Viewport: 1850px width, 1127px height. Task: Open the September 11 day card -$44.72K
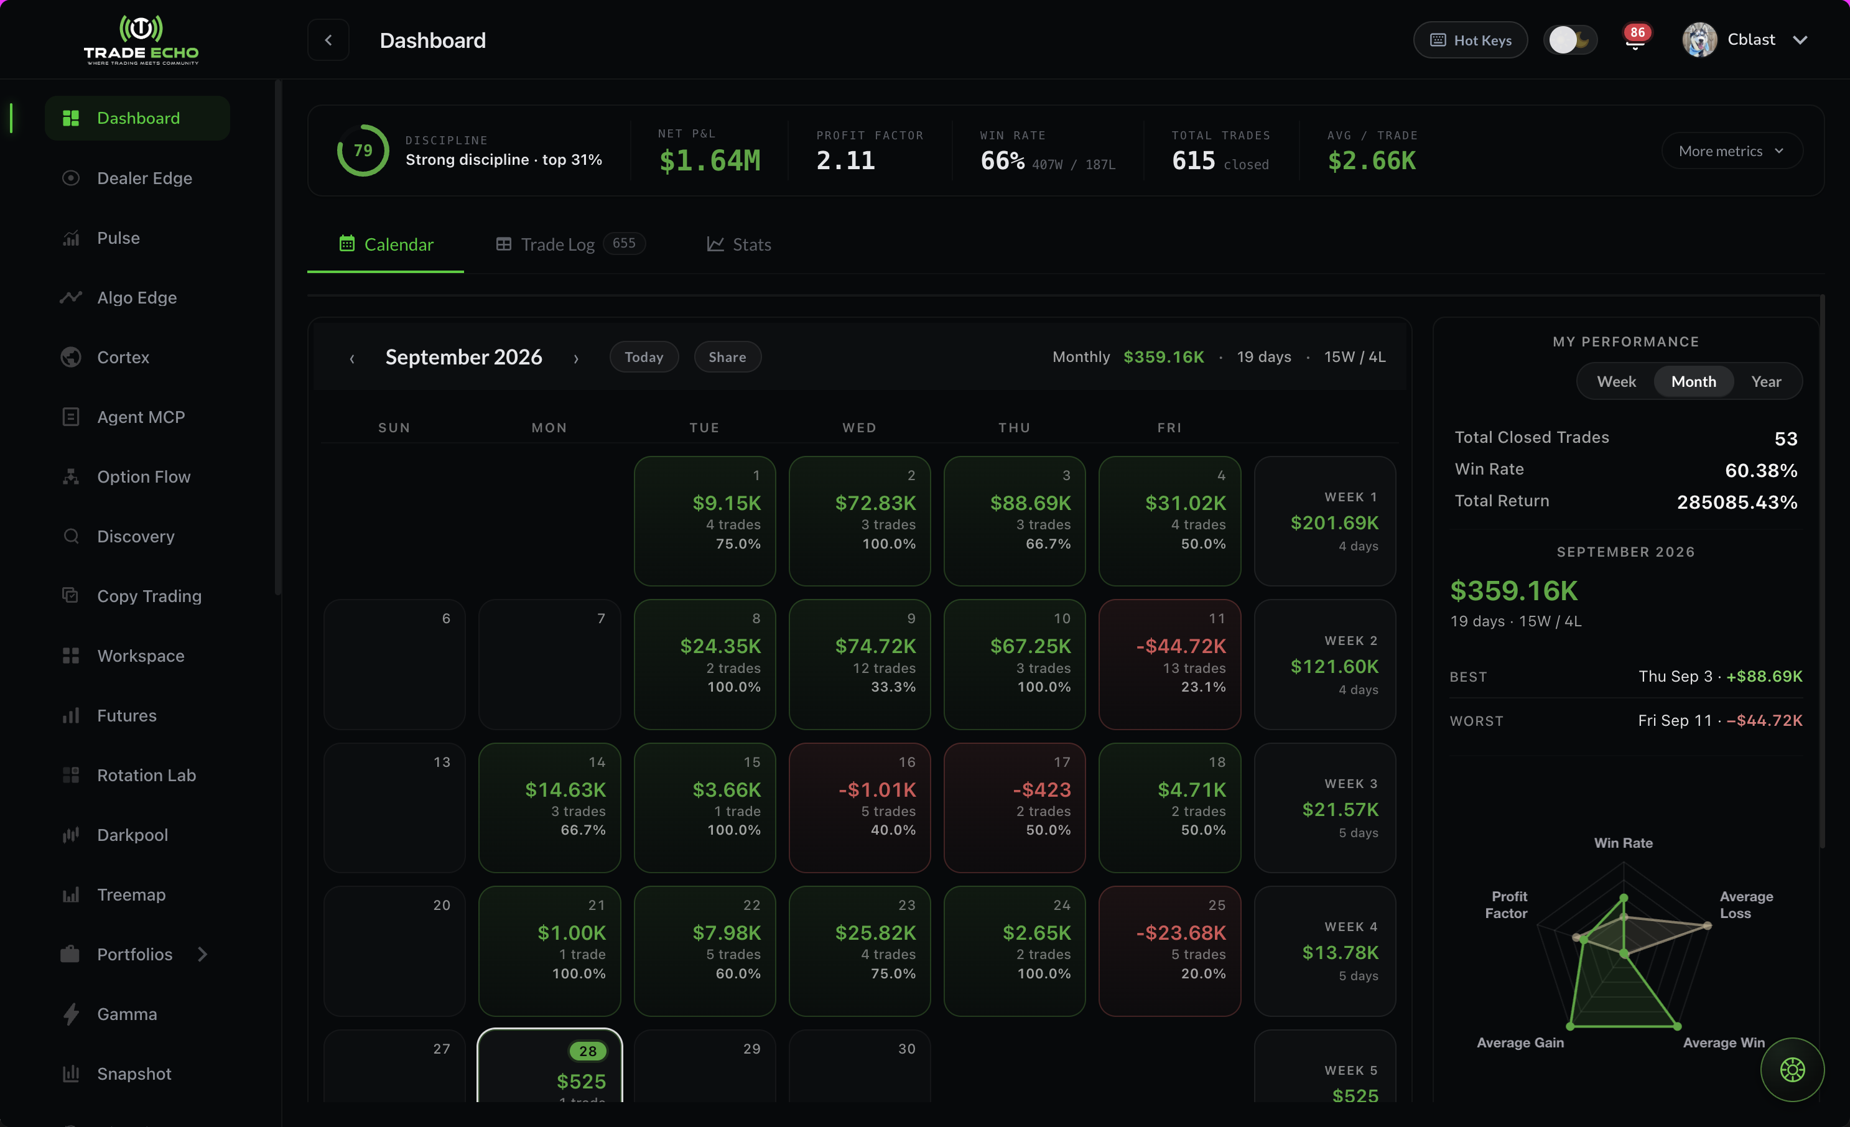pyautogui.click(x=1169, y=664)
